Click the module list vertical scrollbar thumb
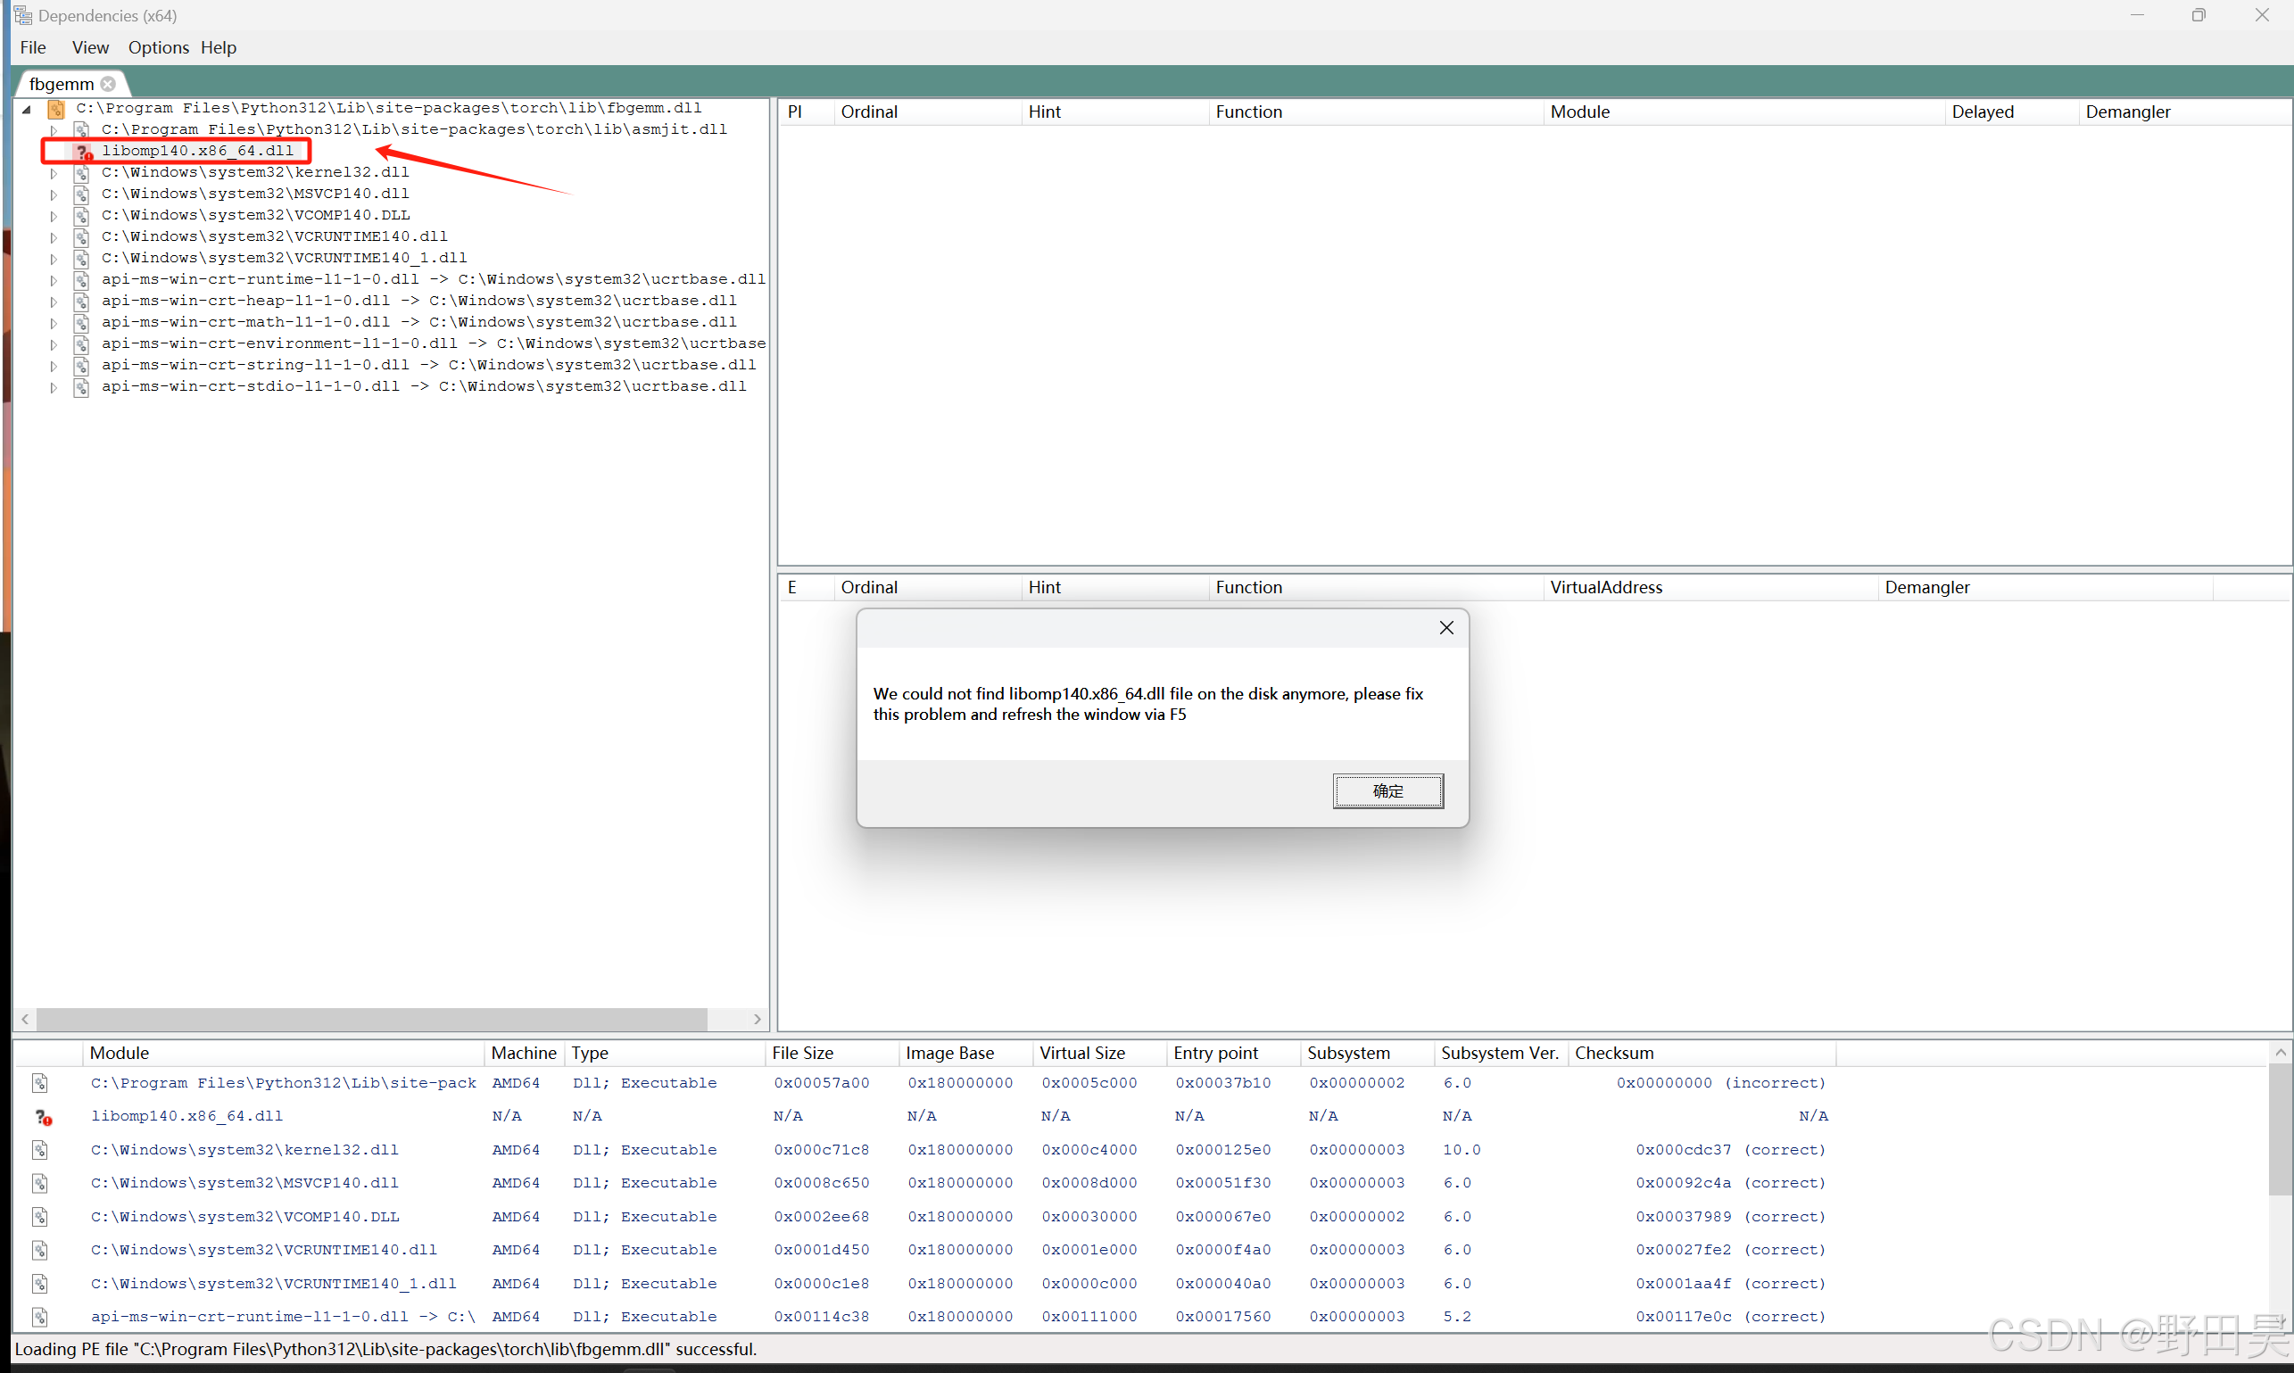Viewport: 2294px width, 1373px height. tap(2280, 1129)
